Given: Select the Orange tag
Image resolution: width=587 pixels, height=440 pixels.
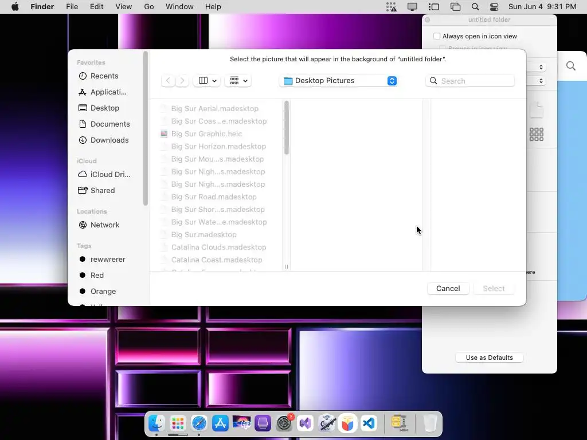Looking at the screenshot, I should 97,292.
